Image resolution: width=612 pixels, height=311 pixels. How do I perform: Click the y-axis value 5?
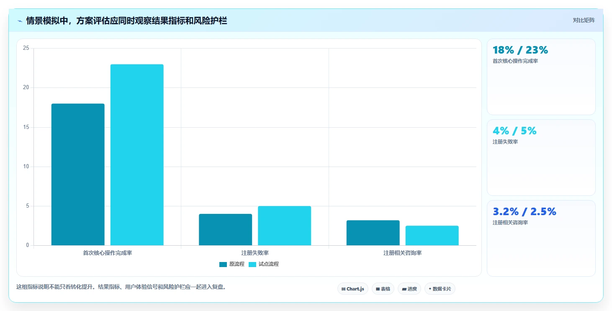[28, 206]
